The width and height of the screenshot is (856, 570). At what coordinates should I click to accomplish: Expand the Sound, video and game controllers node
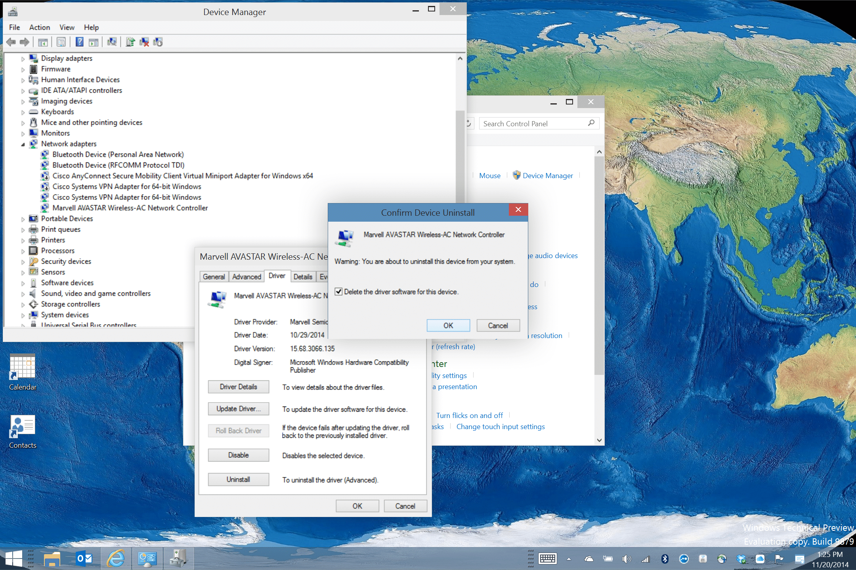(23, 294)
